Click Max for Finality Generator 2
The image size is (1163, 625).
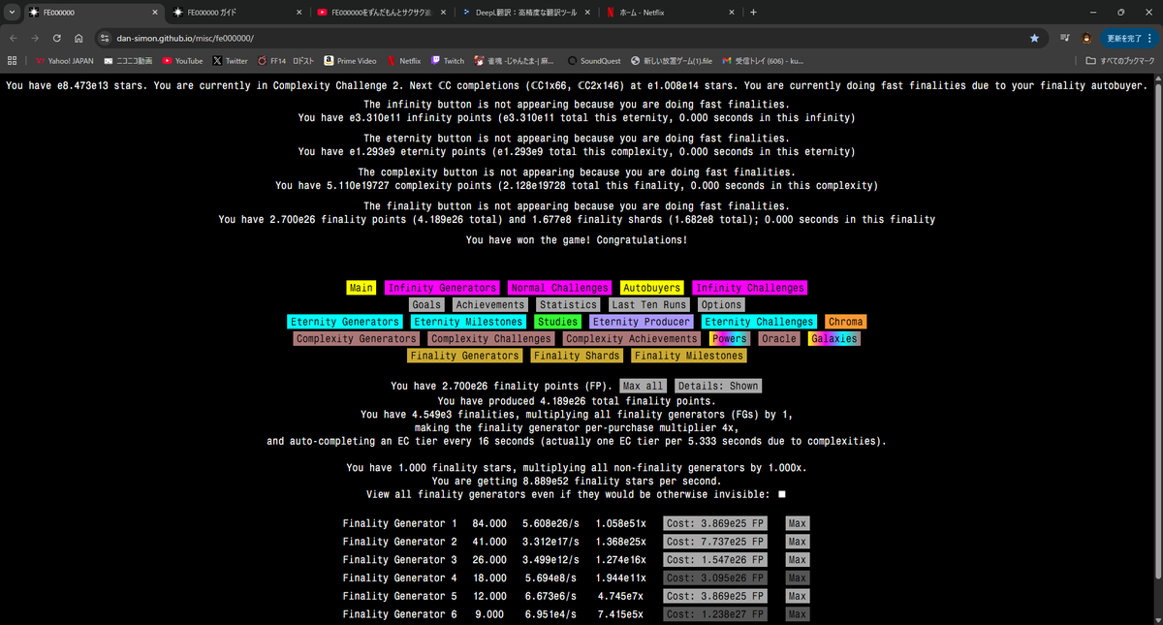pyautogui.click(x=797, y=542)
